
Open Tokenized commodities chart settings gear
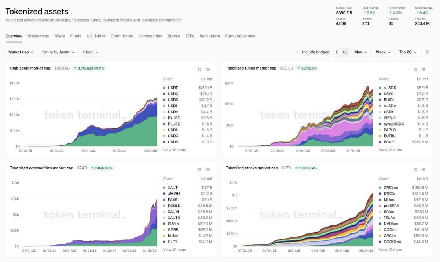pos(208,169)
